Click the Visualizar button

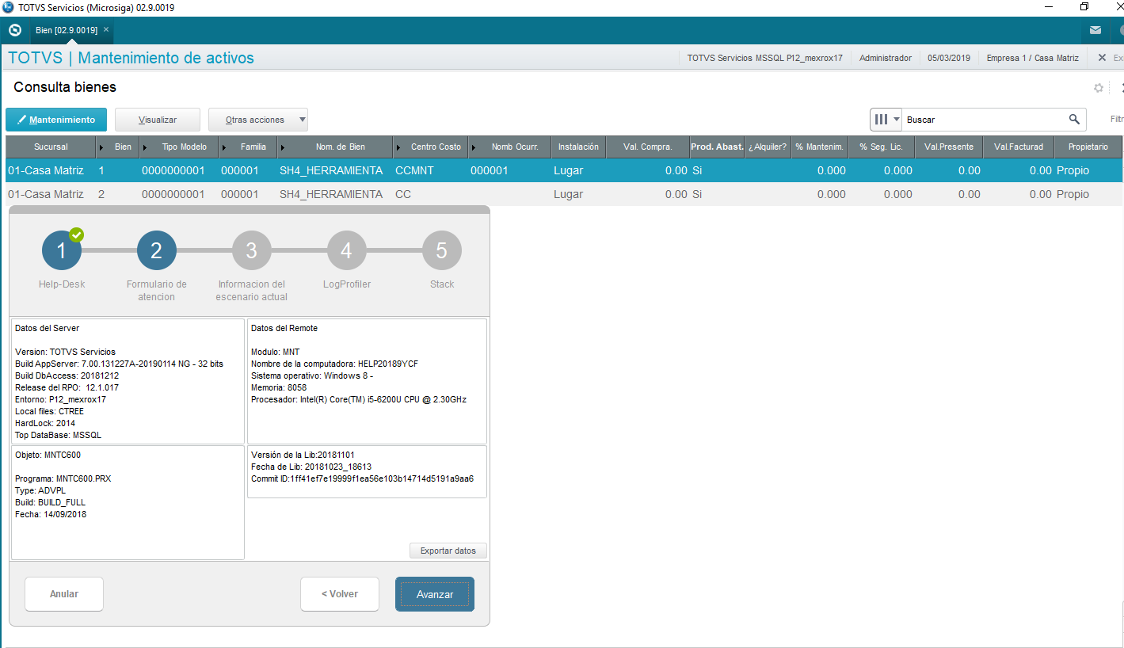point(158,120)
